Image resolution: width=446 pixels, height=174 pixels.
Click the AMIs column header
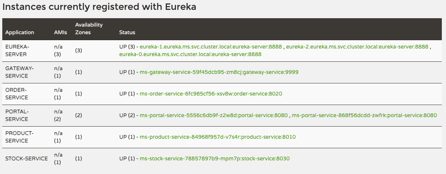[x=61, y=33]
